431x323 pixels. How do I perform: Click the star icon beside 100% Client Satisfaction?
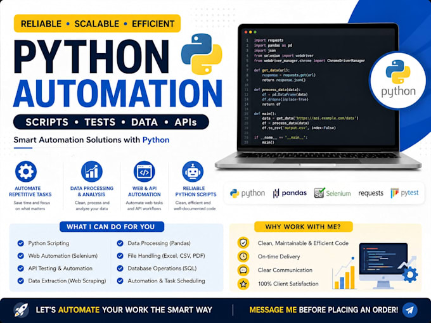click(x=243, y=284)
